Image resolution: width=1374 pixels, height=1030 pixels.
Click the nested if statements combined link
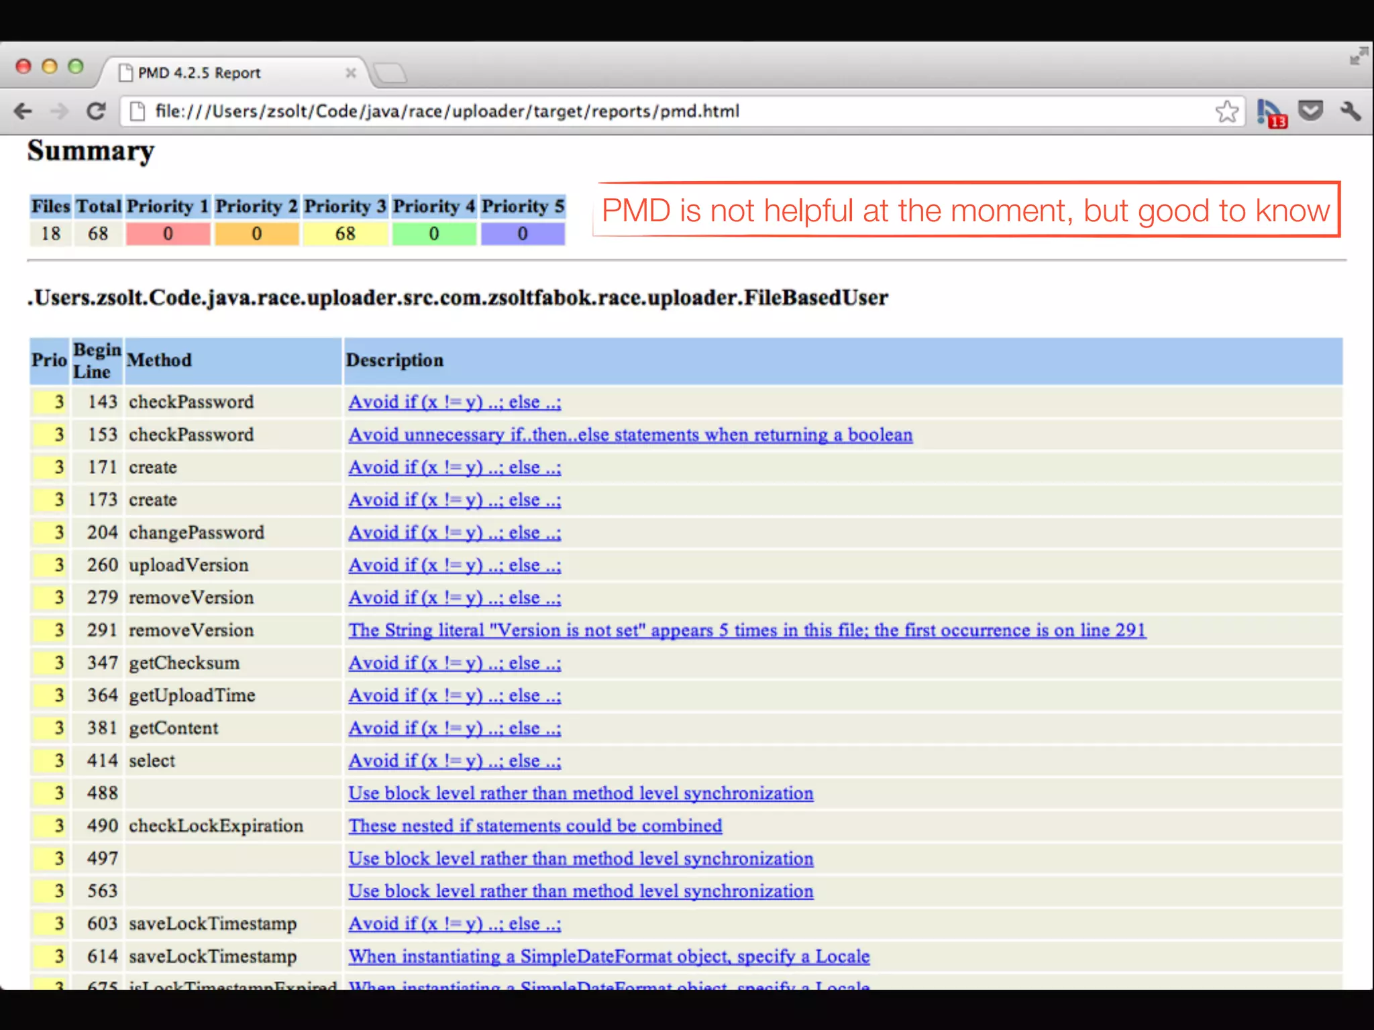[535, 826]
